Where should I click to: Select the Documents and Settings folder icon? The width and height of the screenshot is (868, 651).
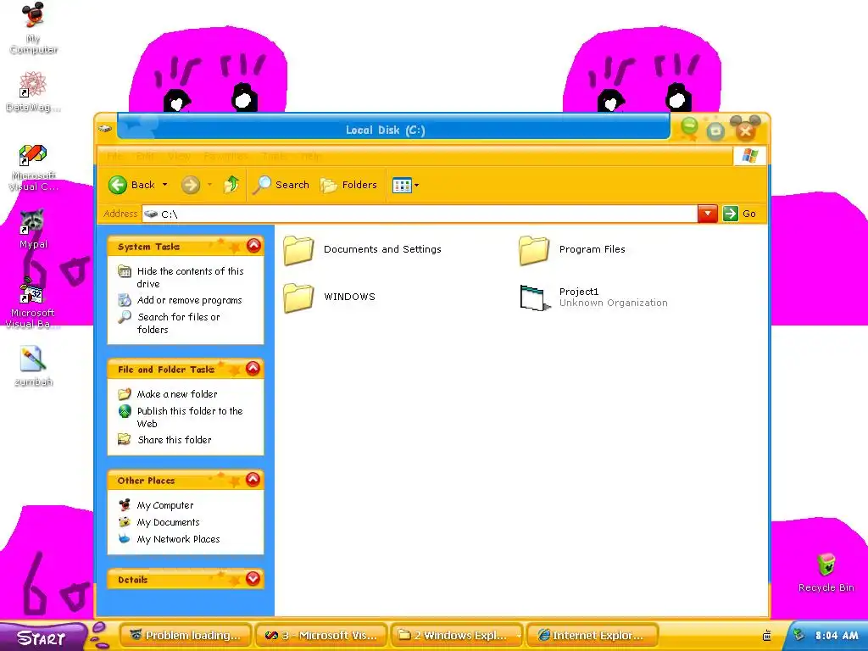click(298, 250)
